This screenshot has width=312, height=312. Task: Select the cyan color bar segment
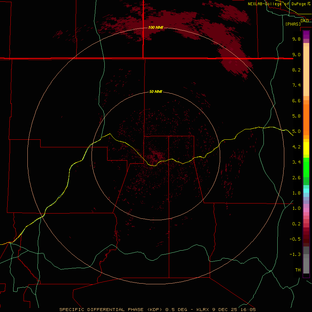click(306, 191)
